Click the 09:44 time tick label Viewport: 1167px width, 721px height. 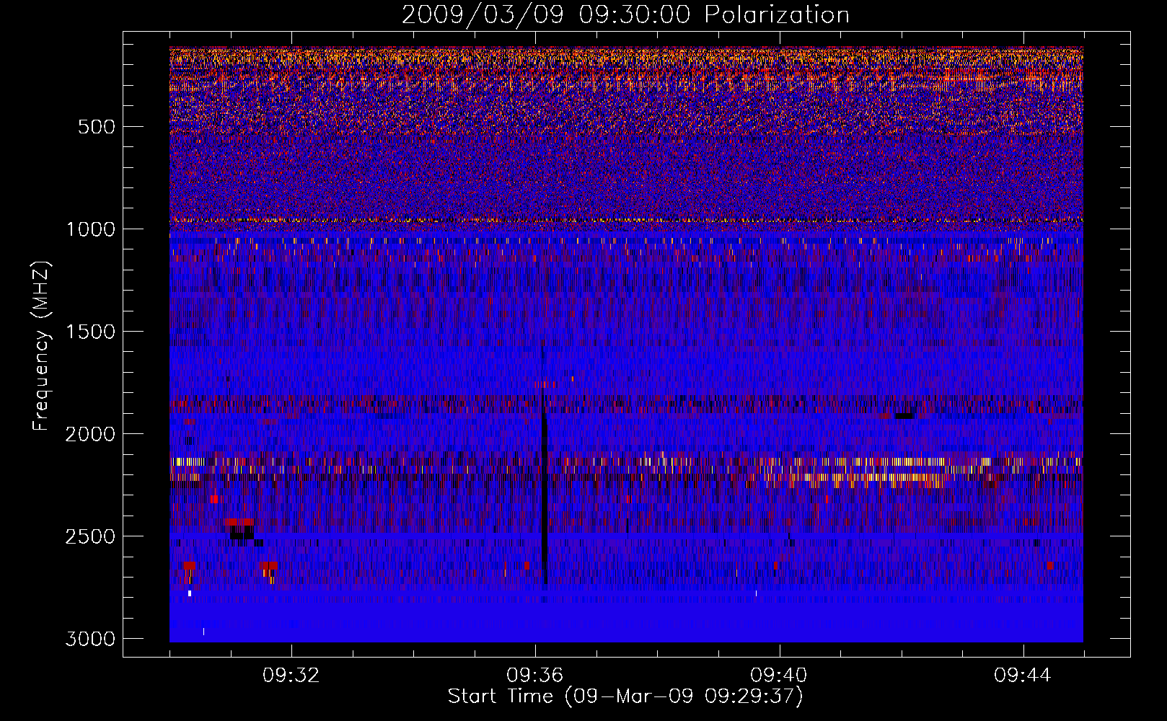pos(1023,676)
